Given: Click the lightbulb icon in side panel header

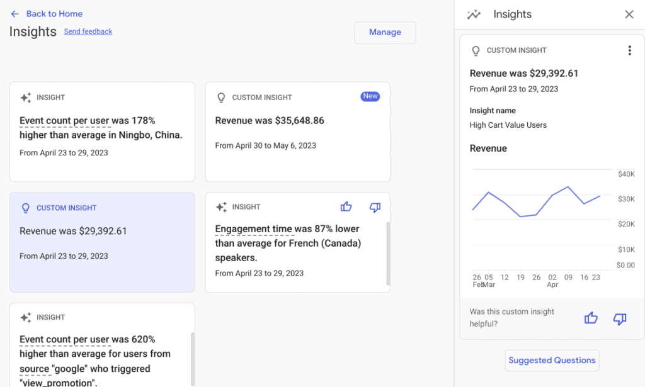Looking at the screenshot, I should coord(476,51).
